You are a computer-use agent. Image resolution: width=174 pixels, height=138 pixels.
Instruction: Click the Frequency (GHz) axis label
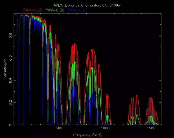pos(88,135)
